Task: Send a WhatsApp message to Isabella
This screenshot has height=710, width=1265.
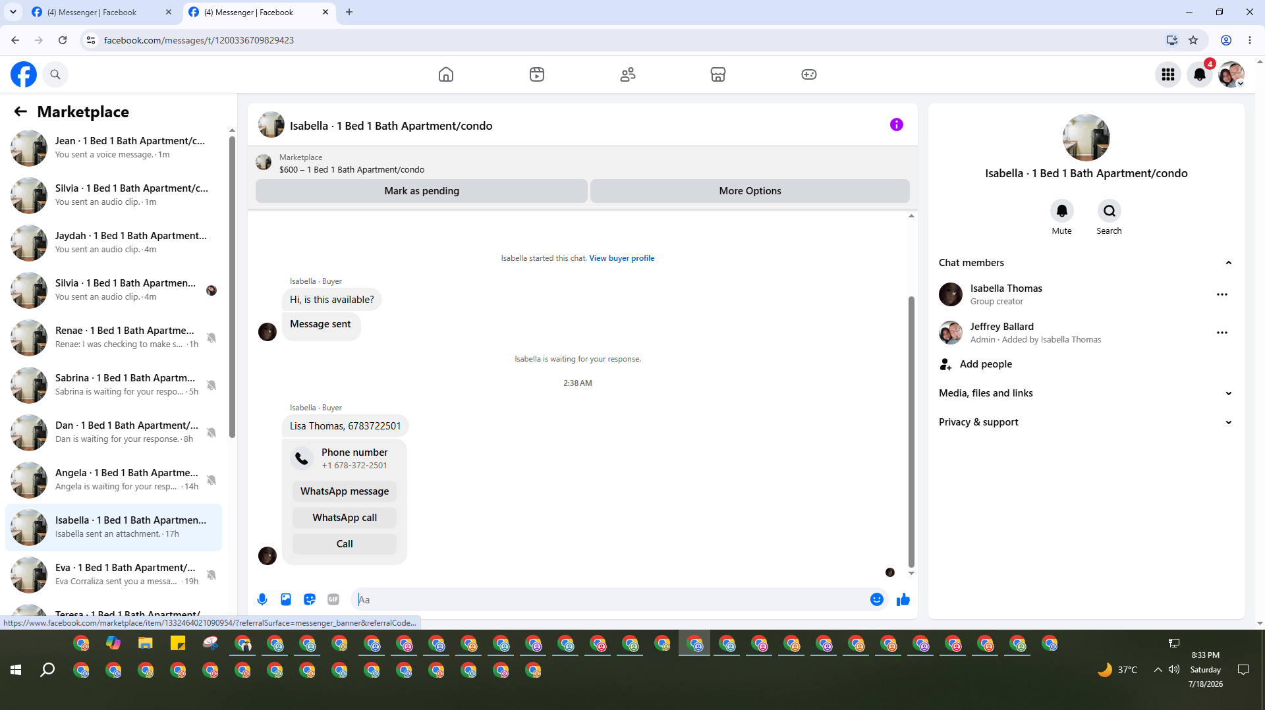Action: click(x=345, y=491)
